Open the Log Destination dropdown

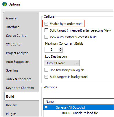coord(62,63)
